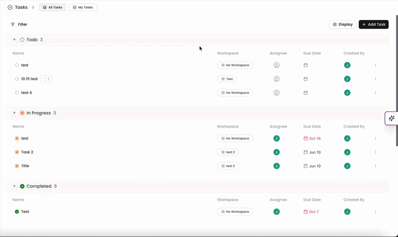
Task: Click the assignee avatar for Title task
Action: pyautogui.click(x=277, y=166)
